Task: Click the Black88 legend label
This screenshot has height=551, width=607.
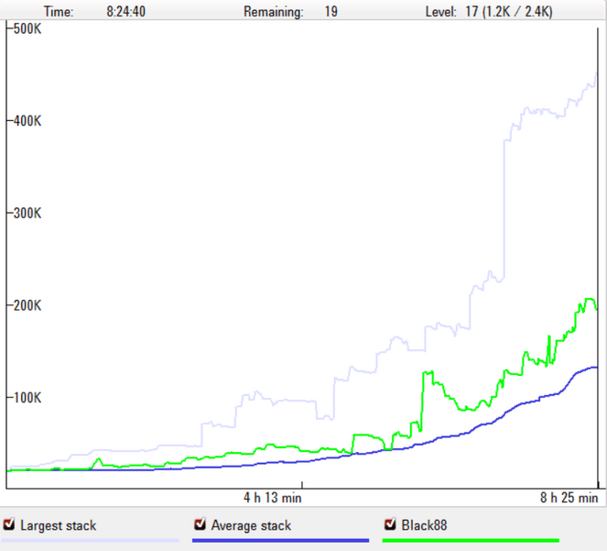Action: click(x=424, y=525)
